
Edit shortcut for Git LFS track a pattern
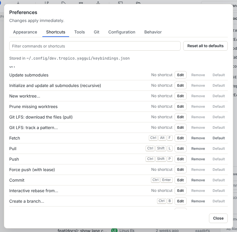(181, 127)
